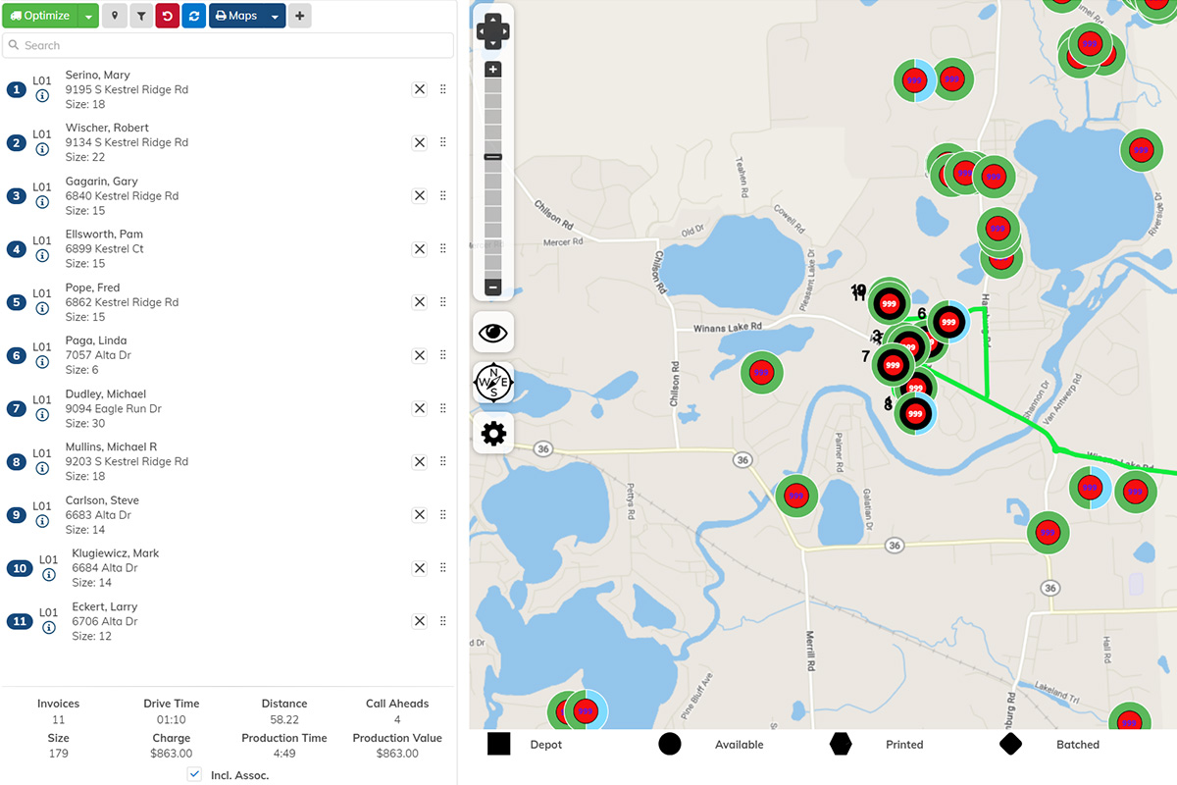Zoom out with the map minus button
The image size is (1177, 785).
pyautogui.click(x=493, y=288)
